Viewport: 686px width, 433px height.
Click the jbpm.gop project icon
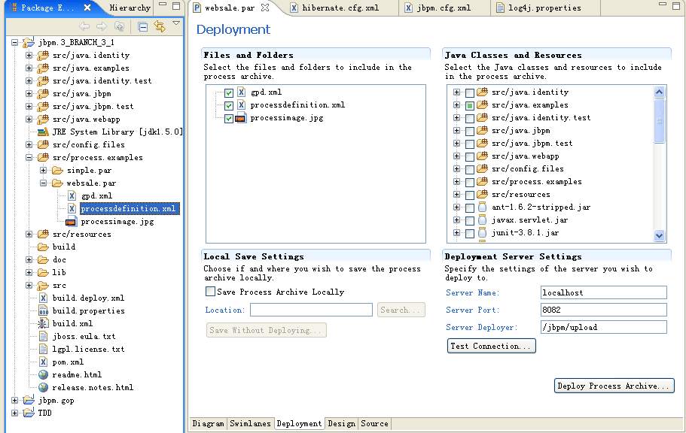(x=29, y=400)
